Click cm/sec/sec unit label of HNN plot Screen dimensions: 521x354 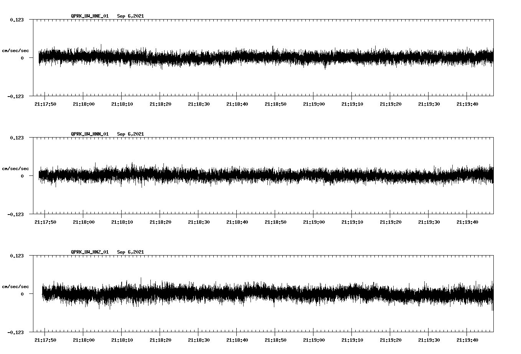(15, 169)
